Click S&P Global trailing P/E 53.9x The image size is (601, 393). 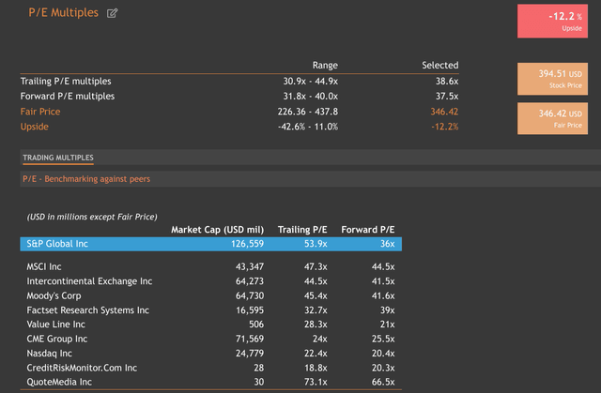pos(316,244)
